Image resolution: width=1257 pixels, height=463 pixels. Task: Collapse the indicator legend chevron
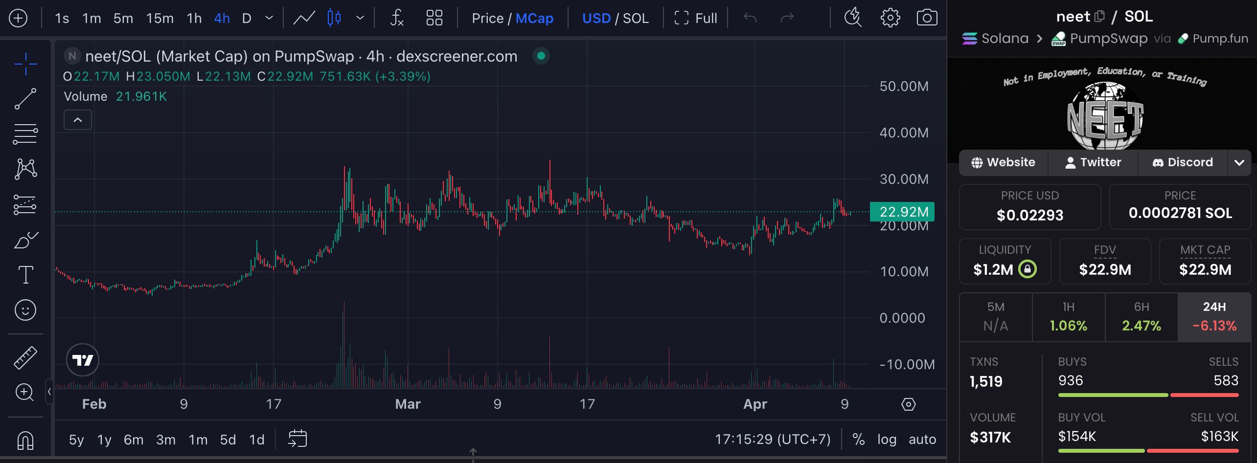click(x=78, y=120)
